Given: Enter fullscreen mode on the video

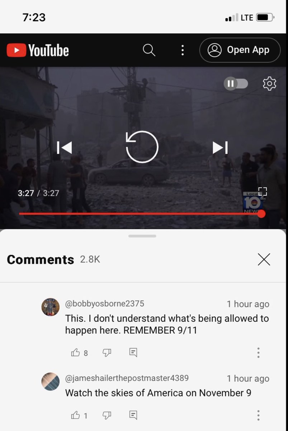Looking at the screenshot, I should [x=263, y=192].
